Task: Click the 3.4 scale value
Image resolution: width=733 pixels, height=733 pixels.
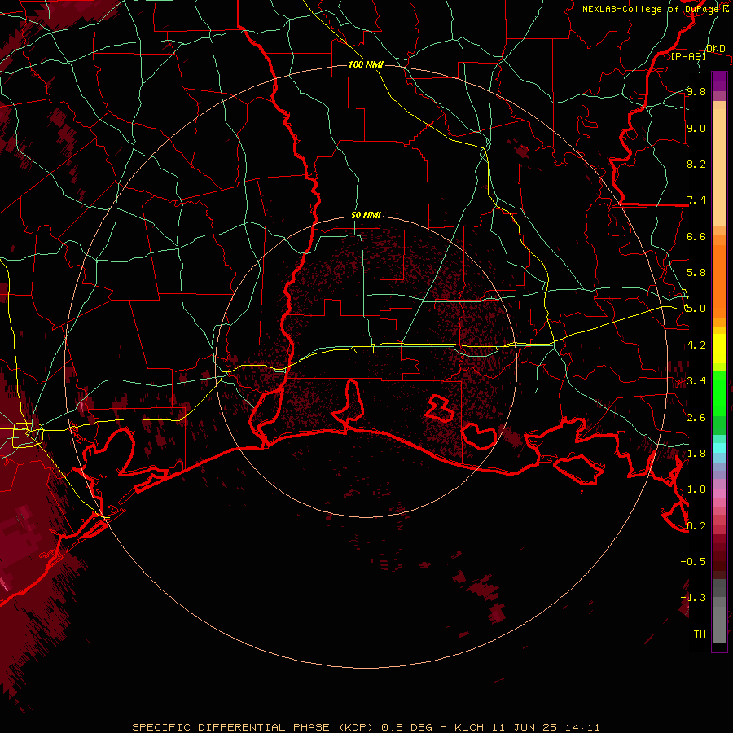Action: (696, 380)
